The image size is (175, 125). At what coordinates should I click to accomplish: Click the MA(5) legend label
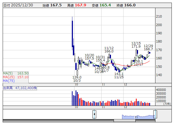click(8, 73)
